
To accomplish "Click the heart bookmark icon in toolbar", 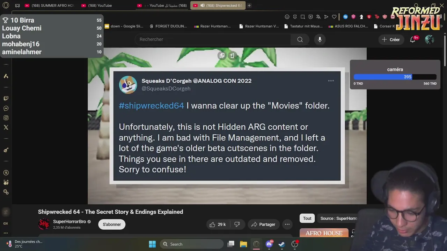I will 334,17.
